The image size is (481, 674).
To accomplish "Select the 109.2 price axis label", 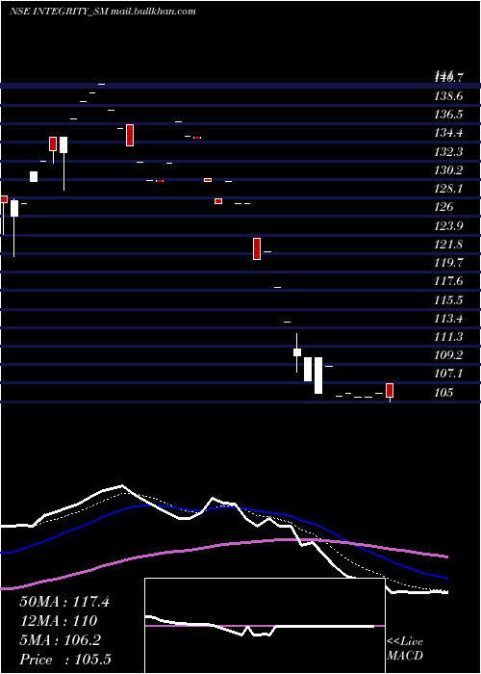I will coord(448,355).
